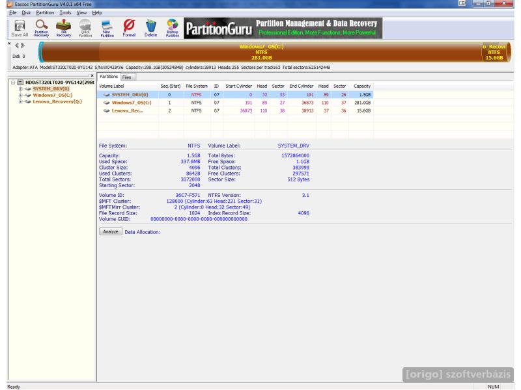Open the Backup Partition tool

pos(173,28)
